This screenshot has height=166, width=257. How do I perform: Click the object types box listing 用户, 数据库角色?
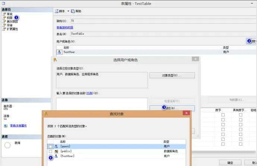click(102, 80)
